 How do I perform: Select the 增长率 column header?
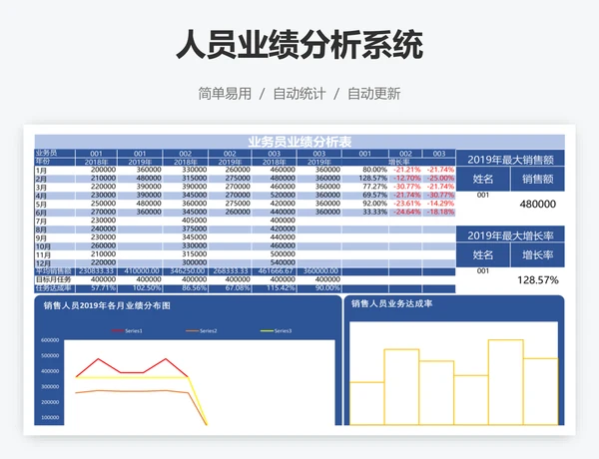[x=396, y=162]
